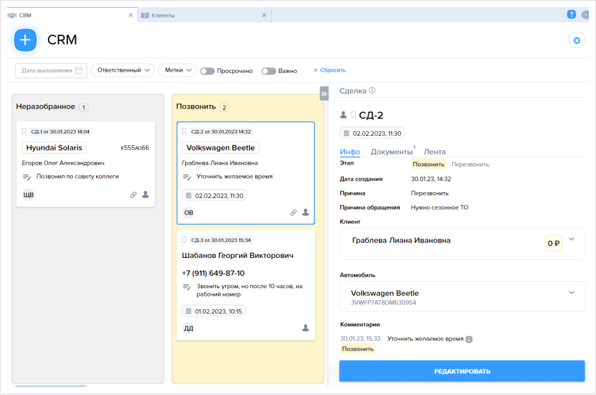Click person icon on Volkswagen Beetle card

click(305, 212)
